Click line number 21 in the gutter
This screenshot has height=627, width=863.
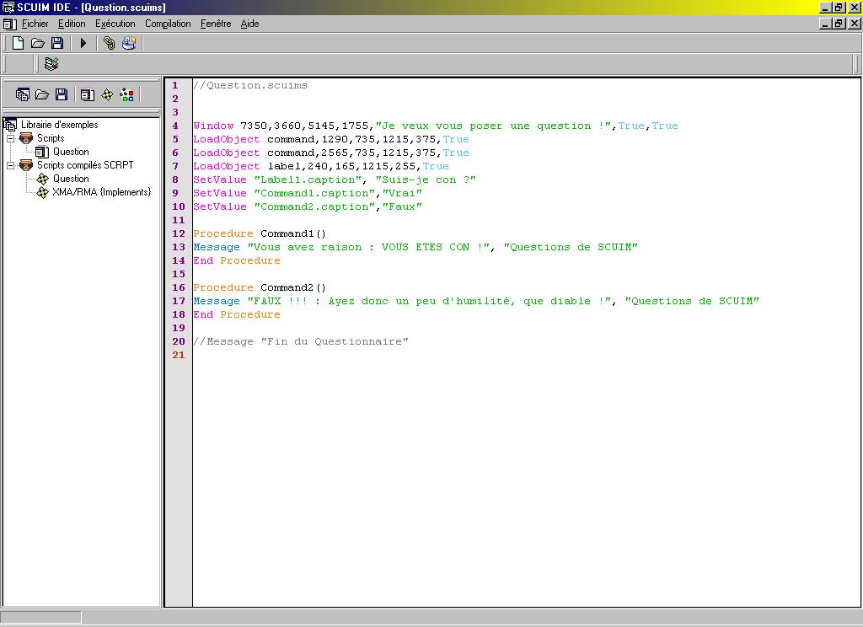coord(179,355)
